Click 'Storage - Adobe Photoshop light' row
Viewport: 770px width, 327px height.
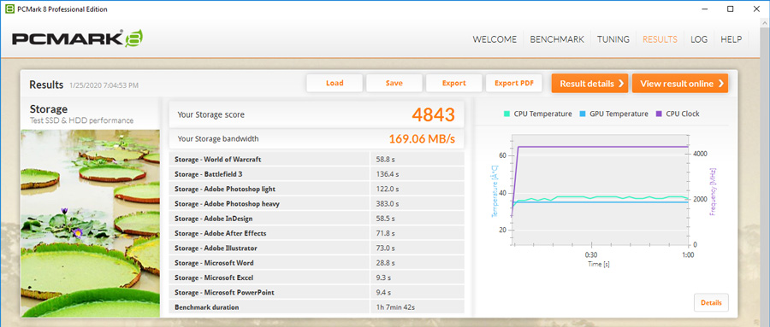[x=317, y=189]
